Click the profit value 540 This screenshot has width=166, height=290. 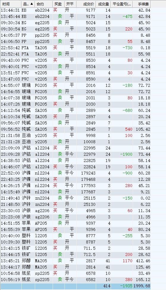tap(129, 129)
